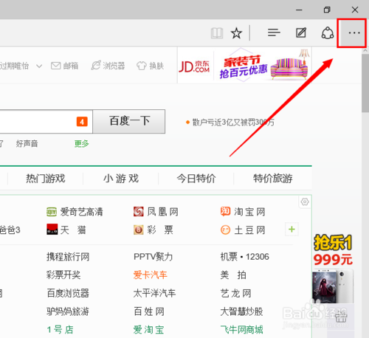Switch to the 今日特价 tab

point(196,179)
